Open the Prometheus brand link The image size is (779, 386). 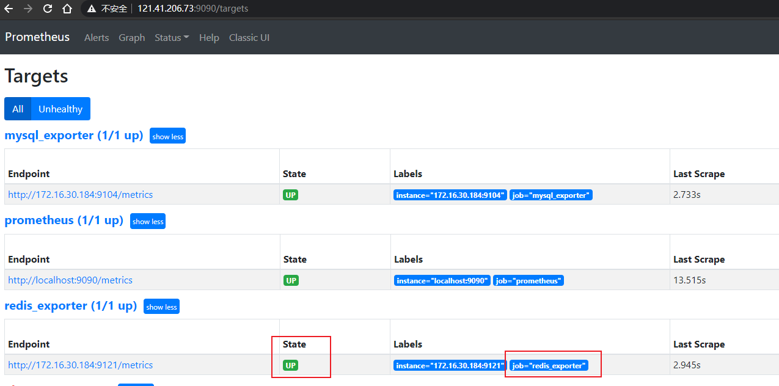coord(37,37)
